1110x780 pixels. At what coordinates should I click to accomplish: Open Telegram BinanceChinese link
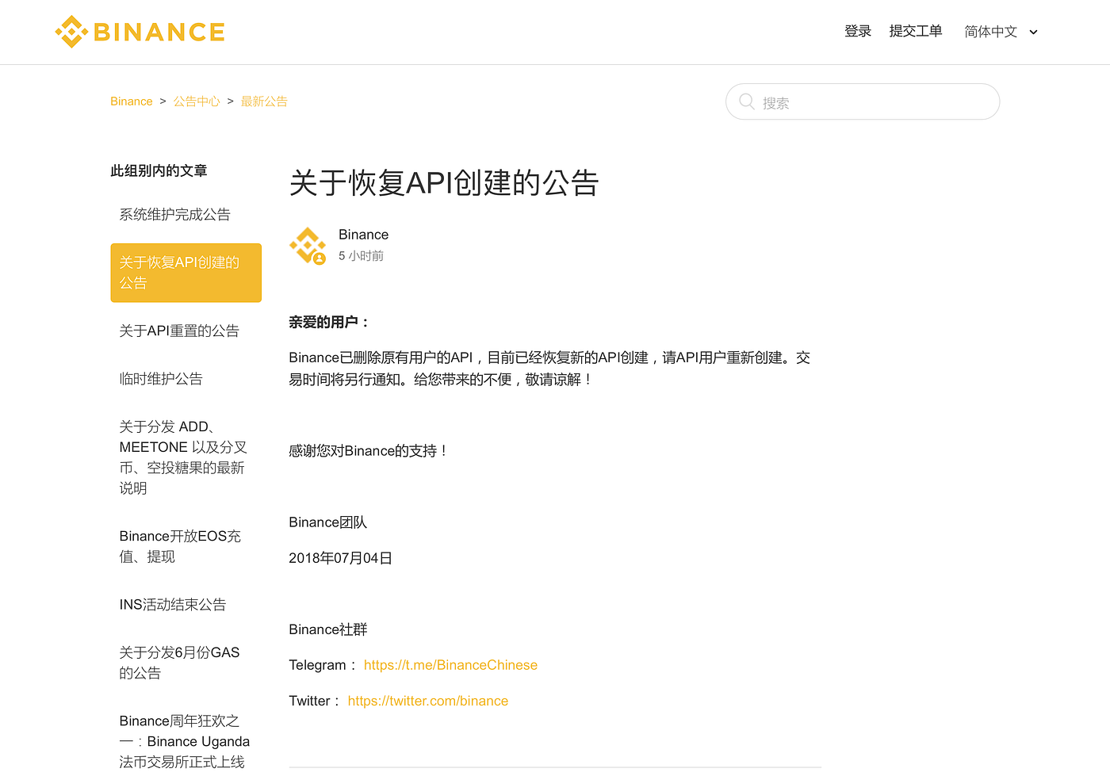point(450,665)
